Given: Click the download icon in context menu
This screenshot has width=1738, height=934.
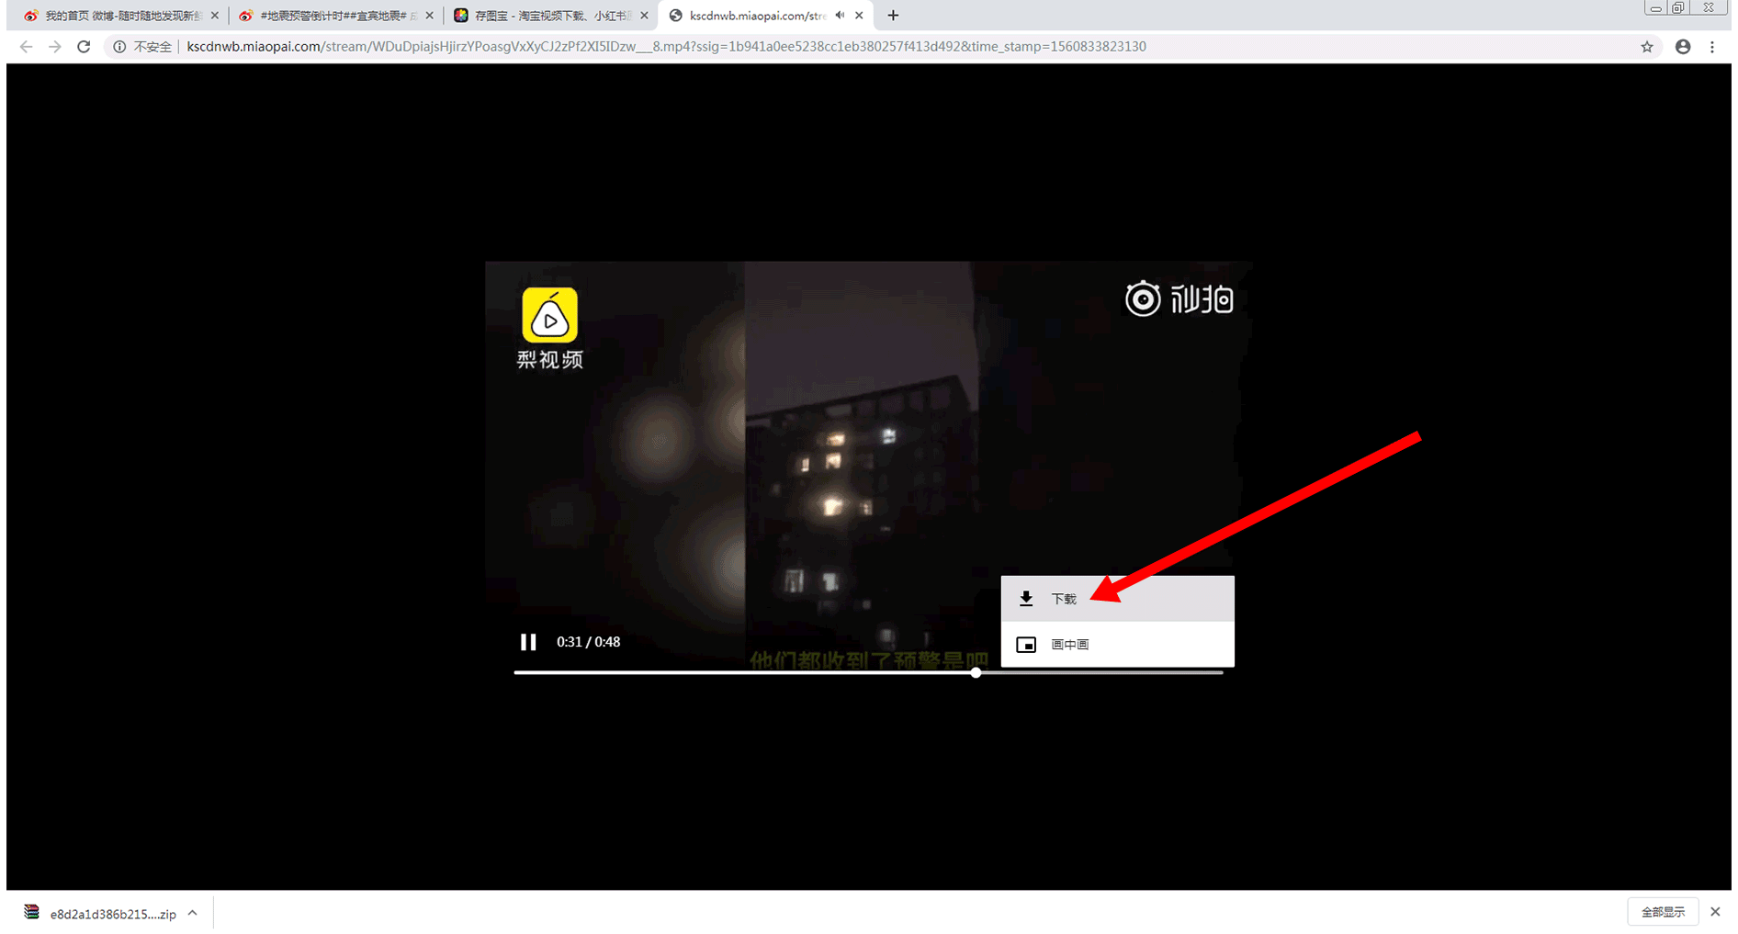Looking at the screenshot, I should [1026, 599].
